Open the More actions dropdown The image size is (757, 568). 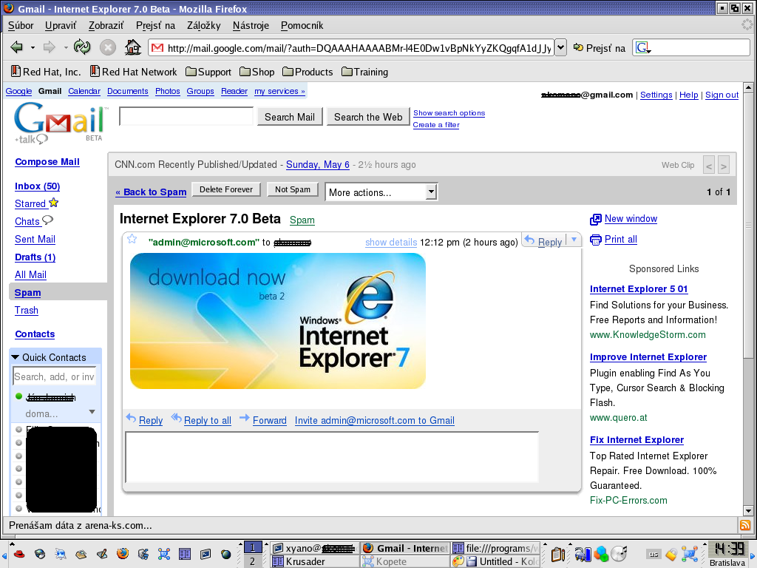[x=381, y=192]
